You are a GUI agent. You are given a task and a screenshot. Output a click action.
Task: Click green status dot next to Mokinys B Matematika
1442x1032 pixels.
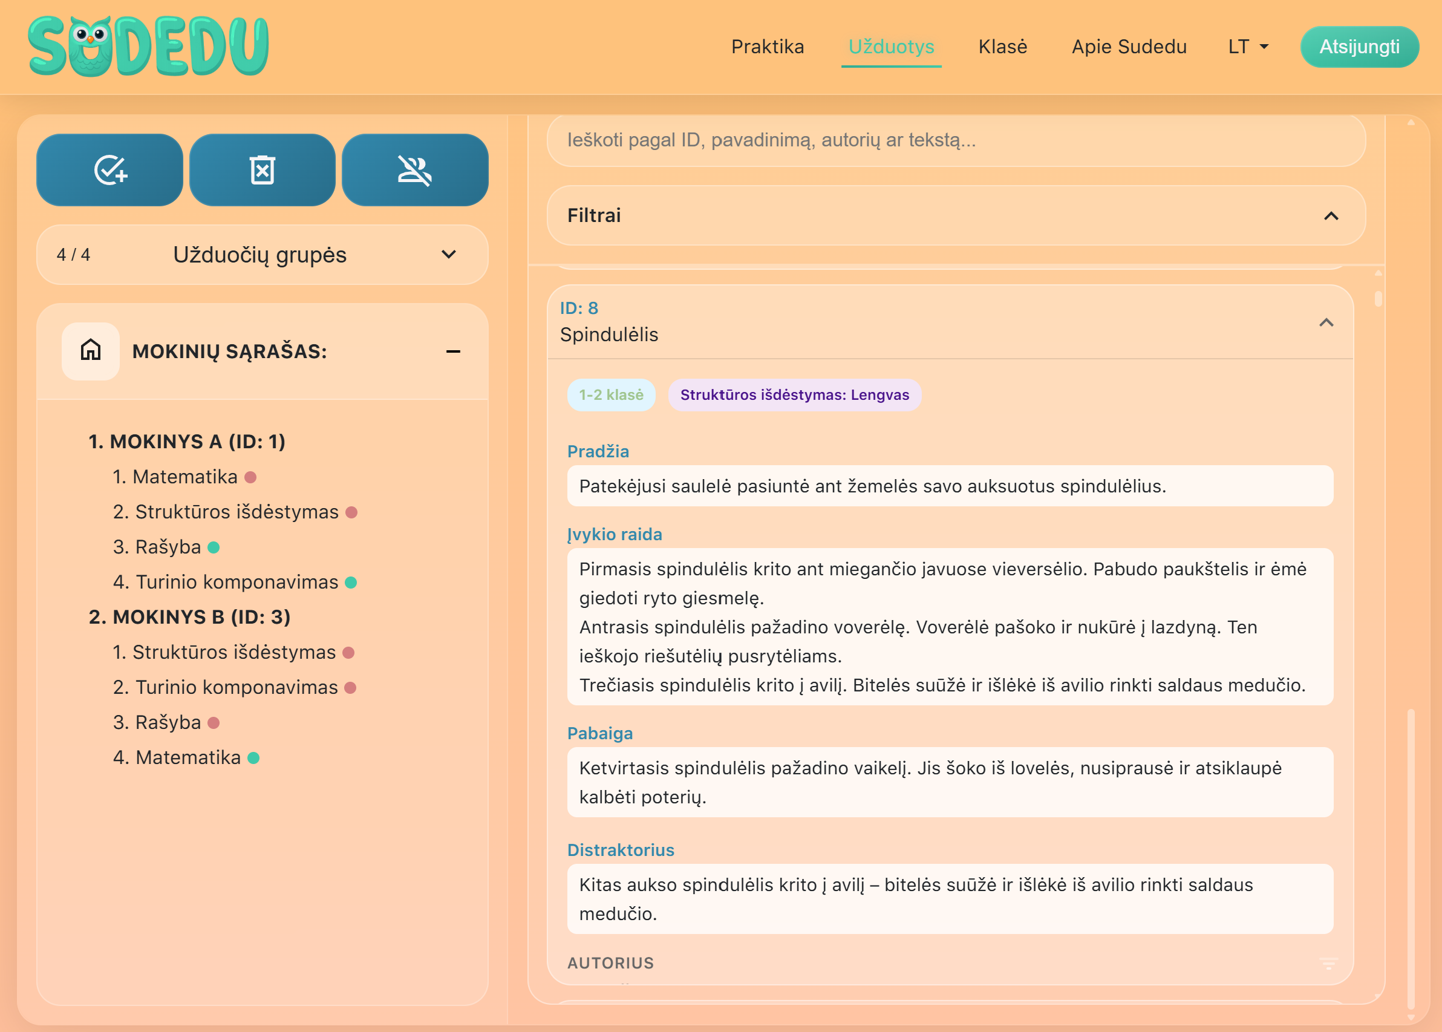click(x=253, y=757)
